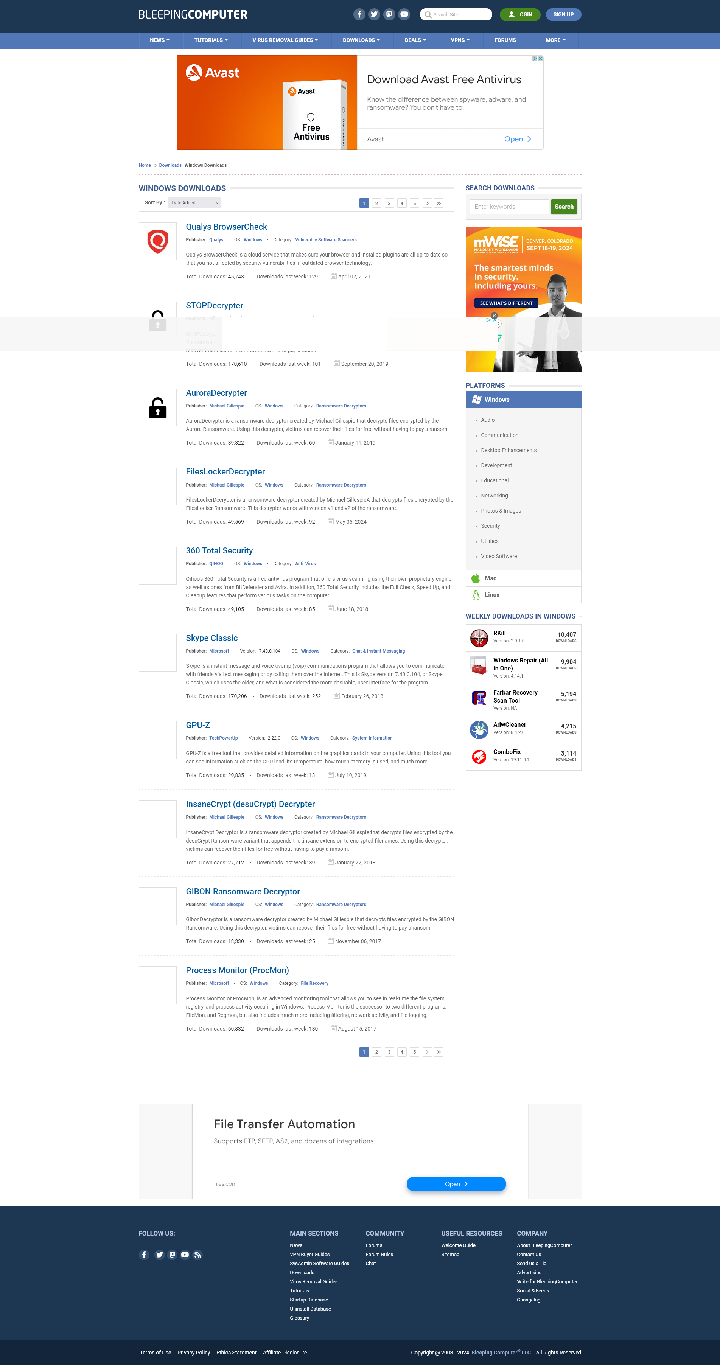Image resolution: width=720 pixels, height=1365 pixels.
Task: Open the Anti-Virus category link
Action: coord(305,564)
